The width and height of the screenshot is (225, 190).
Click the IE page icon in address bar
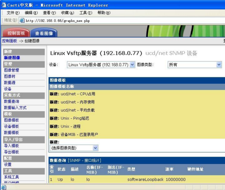22,21
